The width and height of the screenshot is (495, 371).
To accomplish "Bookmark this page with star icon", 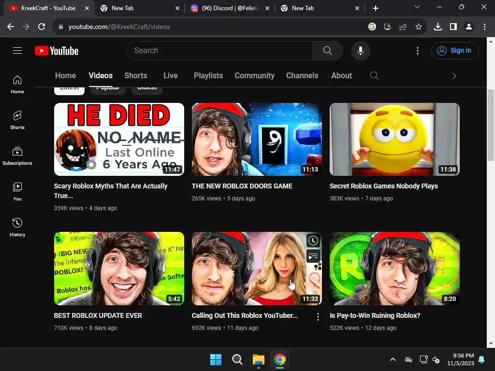I will [418, 27].
